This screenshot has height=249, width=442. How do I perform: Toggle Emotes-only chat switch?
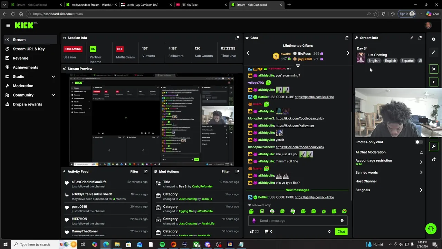pyautogui.click(x=419, y=142)
